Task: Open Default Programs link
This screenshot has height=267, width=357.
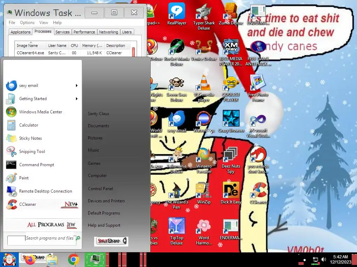Action: (104, 213)
